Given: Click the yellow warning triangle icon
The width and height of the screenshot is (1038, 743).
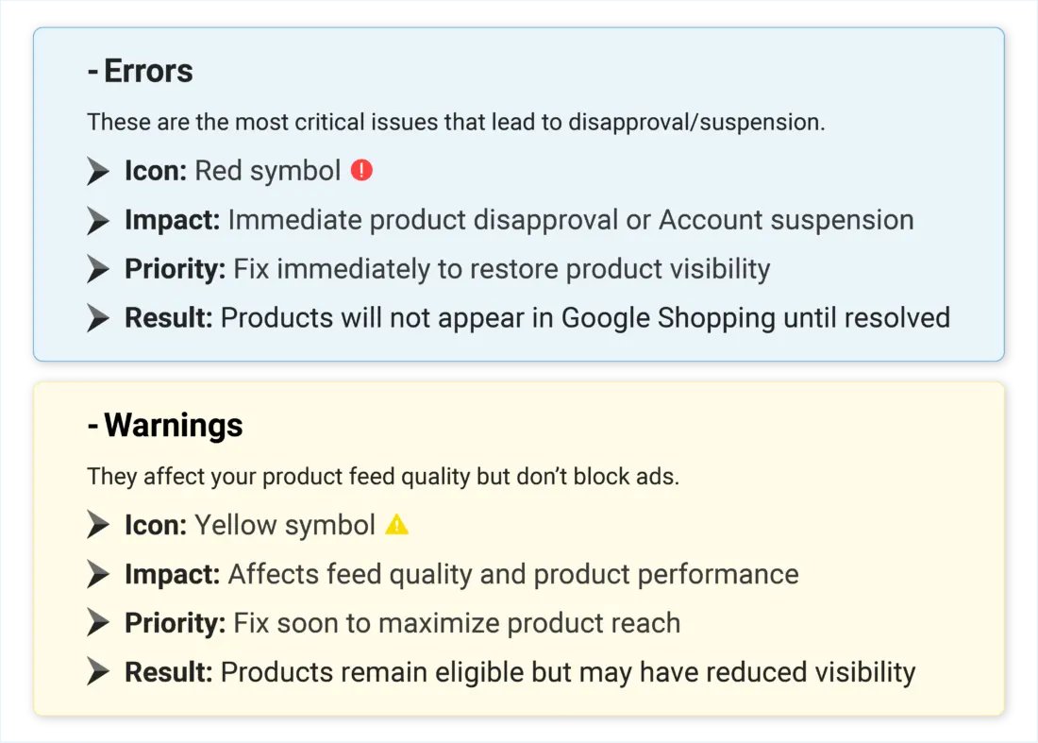Looking at the screenshot, I should pos(397,525).
